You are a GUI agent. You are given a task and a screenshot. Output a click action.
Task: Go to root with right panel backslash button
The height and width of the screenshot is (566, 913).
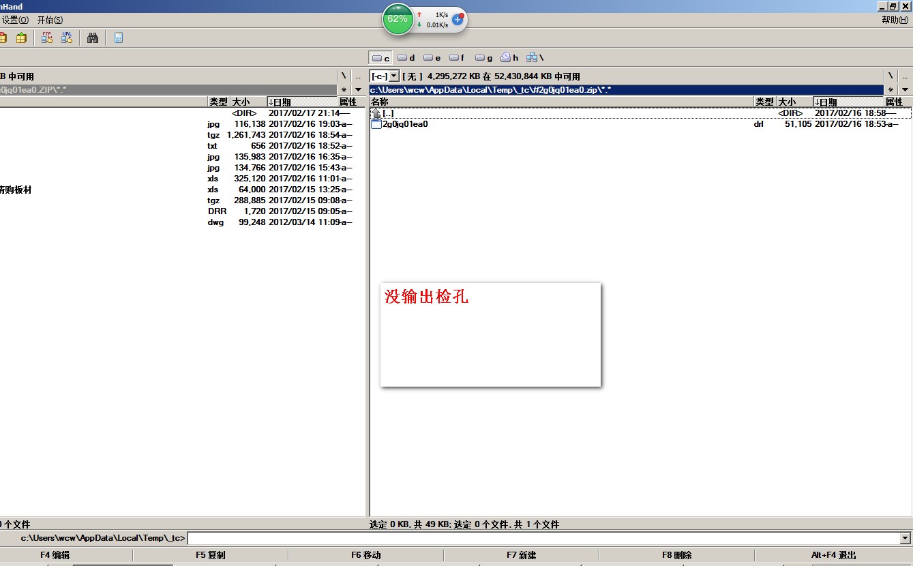click(x=890, y=76)
